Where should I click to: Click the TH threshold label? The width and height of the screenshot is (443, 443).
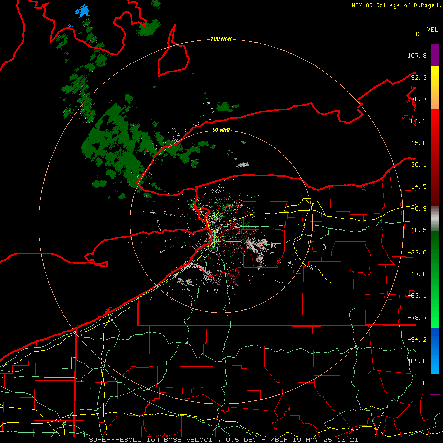(423, 383)
